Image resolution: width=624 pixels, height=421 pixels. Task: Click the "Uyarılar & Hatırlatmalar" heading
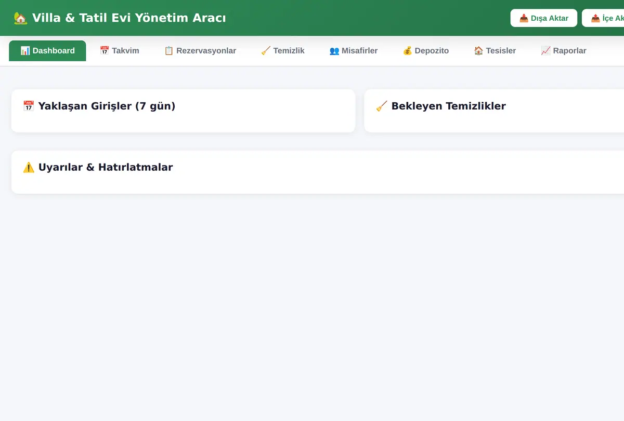pyautogui.click(x=106, y=168)
